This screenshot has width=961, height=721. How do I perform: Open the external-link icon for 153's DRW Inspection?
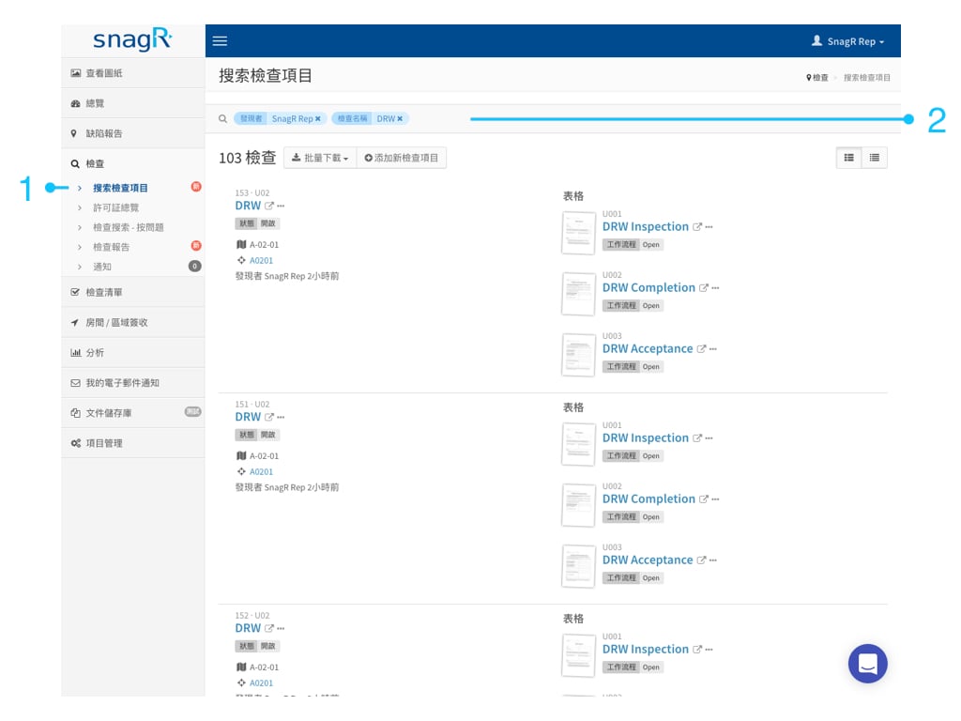point(697,227)
